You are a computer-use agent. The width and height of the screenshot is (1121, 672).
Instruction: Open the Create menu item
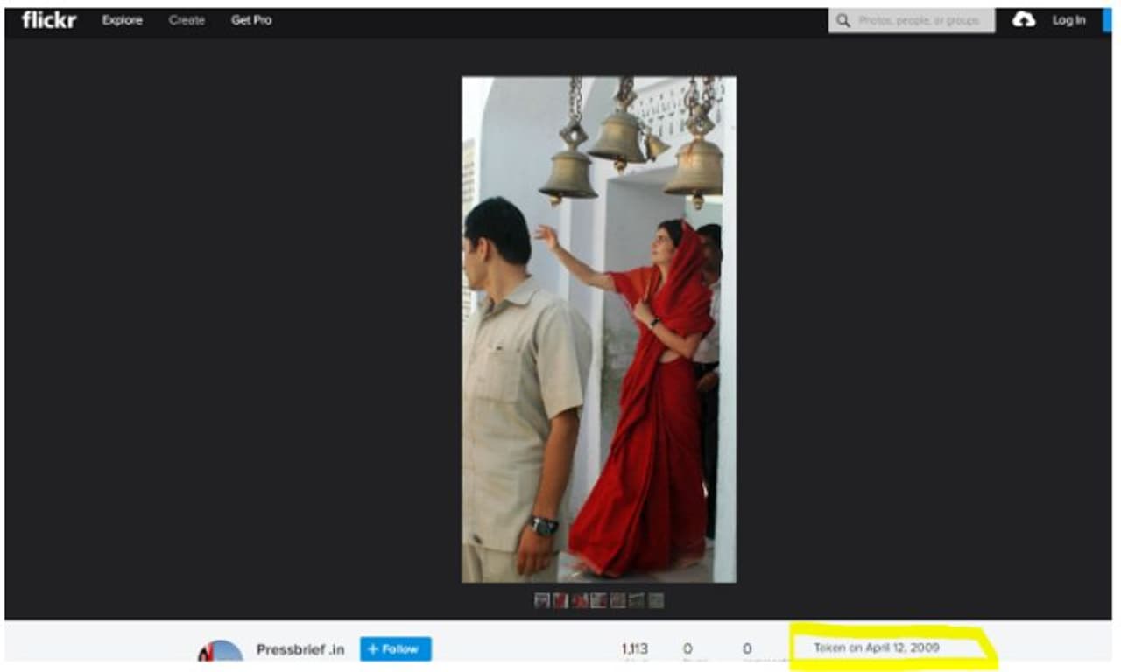(187, 20)
